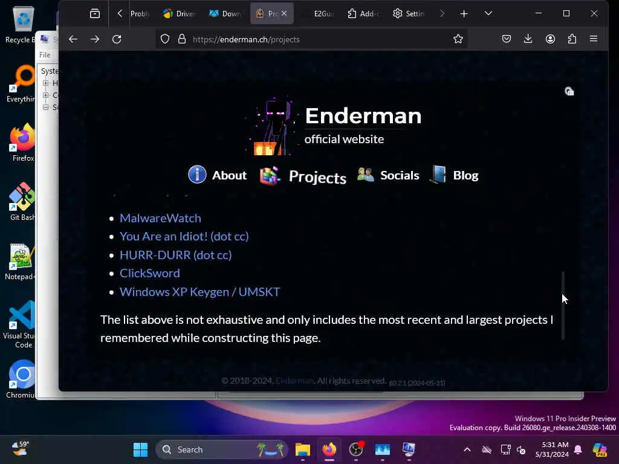The height and width of the screenshot is (464, 619).
Task: Switch to the Probl tab
Action: click(x=140, y=14)
